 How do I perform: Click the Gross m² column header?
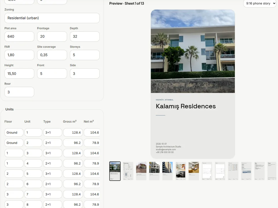(70, 122)
